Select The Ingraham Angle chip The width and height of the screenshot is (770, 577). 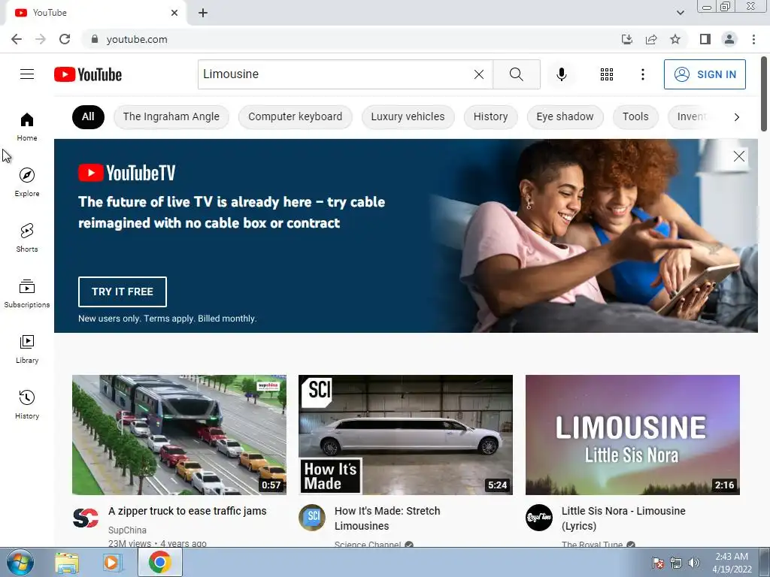point(171,116)
